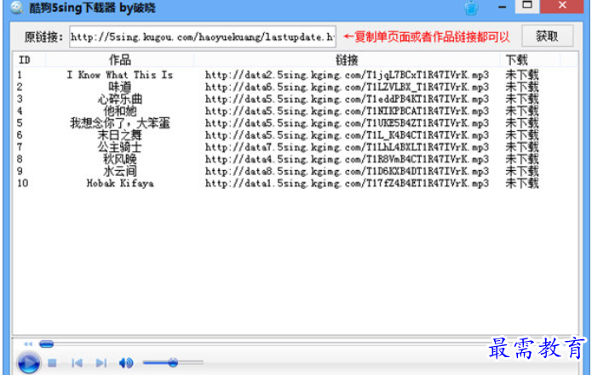Click the data7.5sing link in row 7
This screenshot has width=592, height=375.
pyautogui.click(x=347, y=147)
